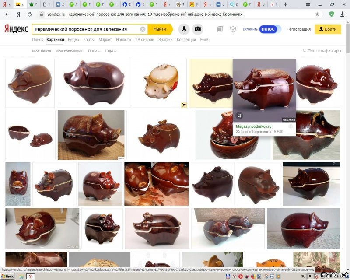Click the shopping cart badge on yellow pig
The image size is (350, 280).
[x=184, y=105]
